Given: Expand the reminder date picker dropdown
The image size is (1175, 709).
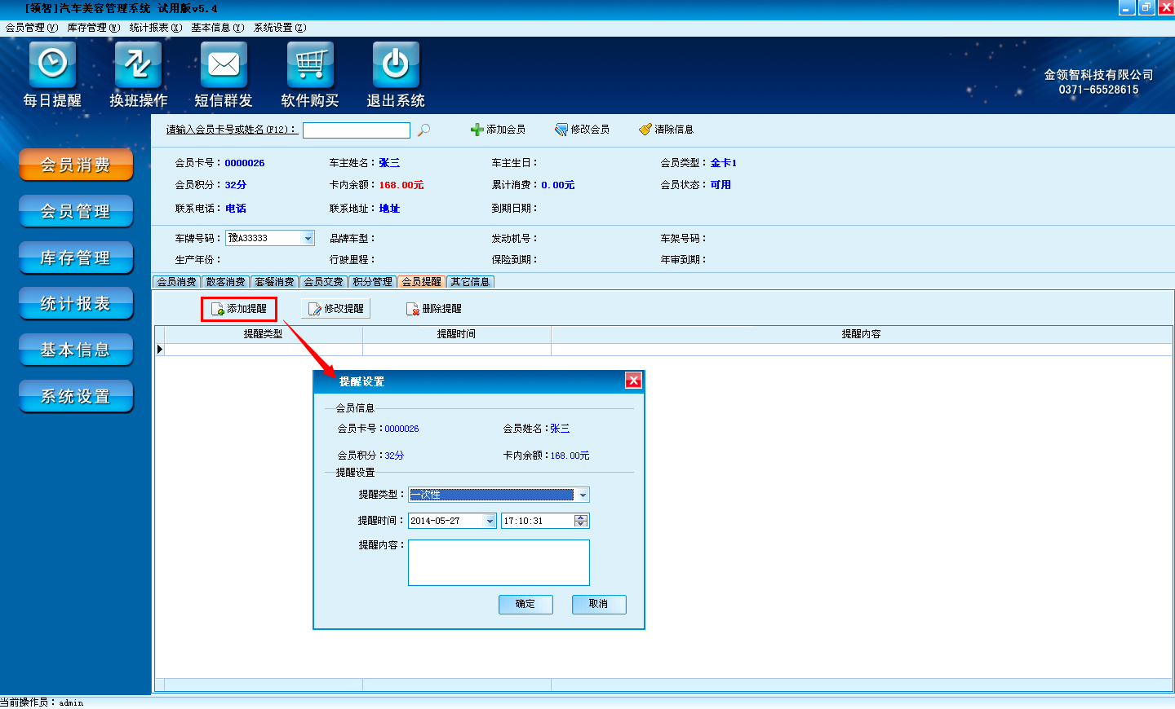Looking at the screenshot, I should (x=490, y=521).
